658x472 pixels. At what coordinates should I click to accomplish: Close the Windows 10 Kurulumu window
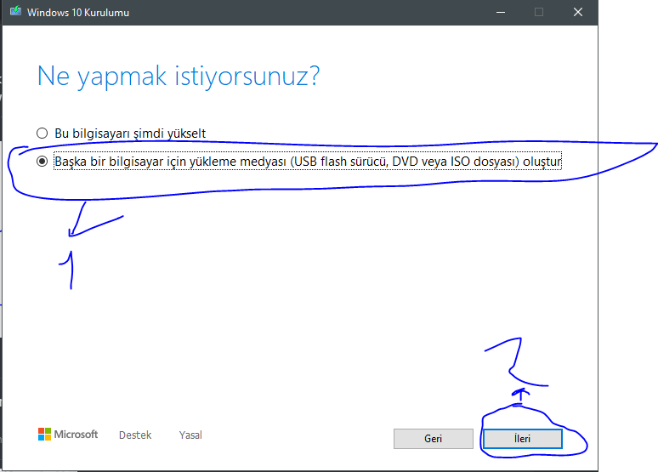click(x=578, y=12)
